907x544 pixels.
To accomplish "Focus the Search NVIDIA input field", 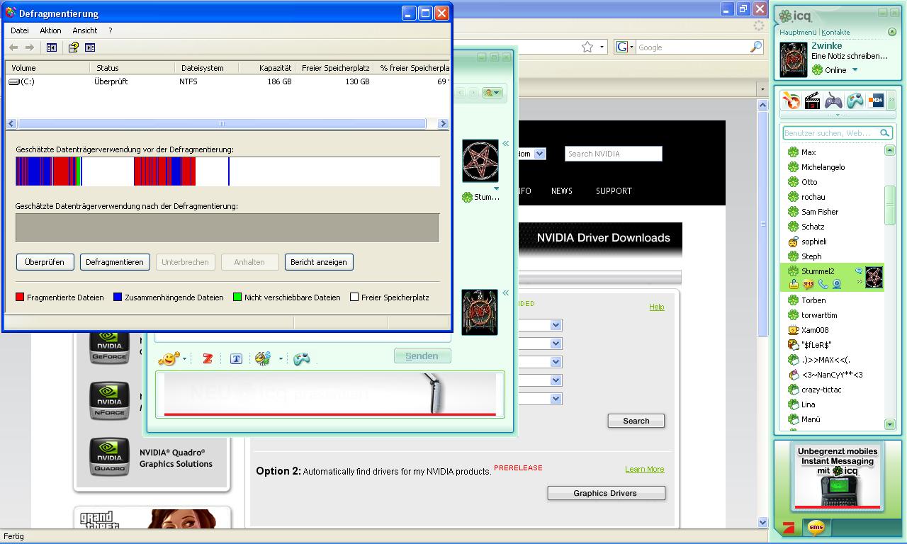I will (613, 154).
